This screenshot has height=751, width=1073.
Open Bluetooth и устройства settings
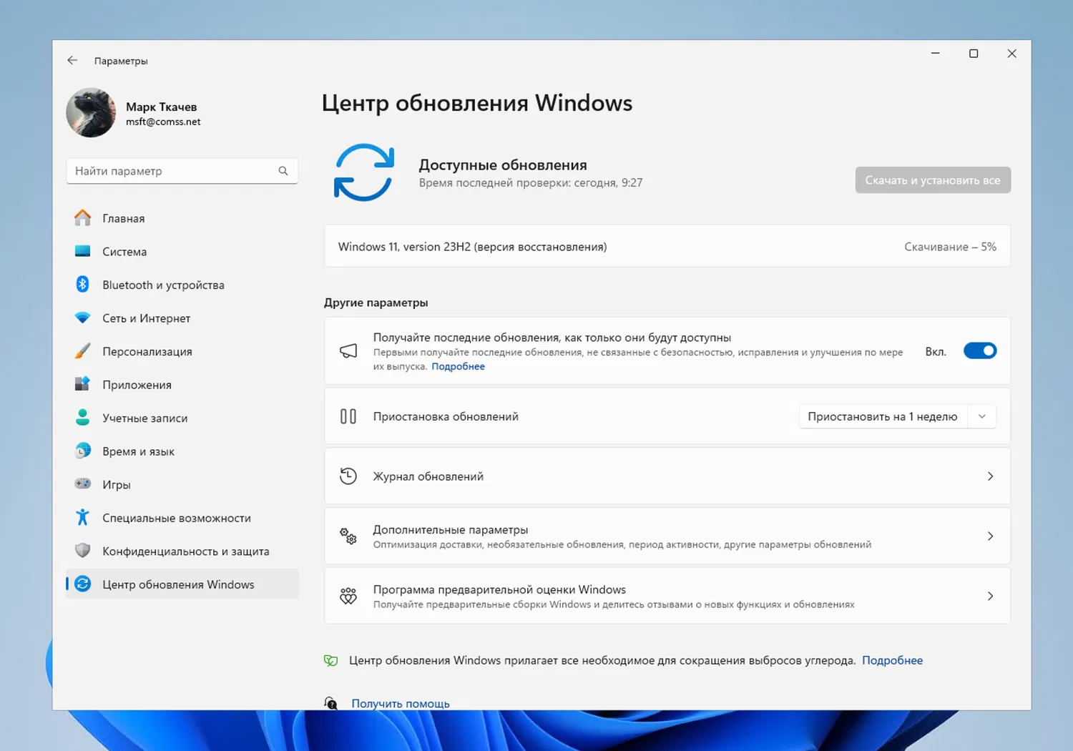182,285
